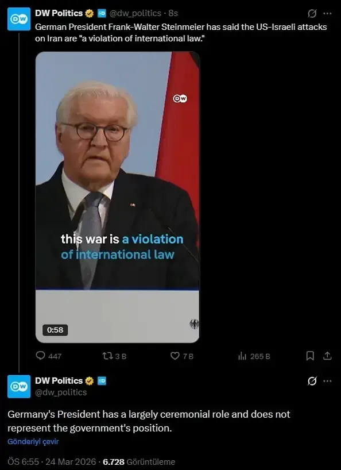
Task: Open the more options menu on first post
Action: (328, 13)
